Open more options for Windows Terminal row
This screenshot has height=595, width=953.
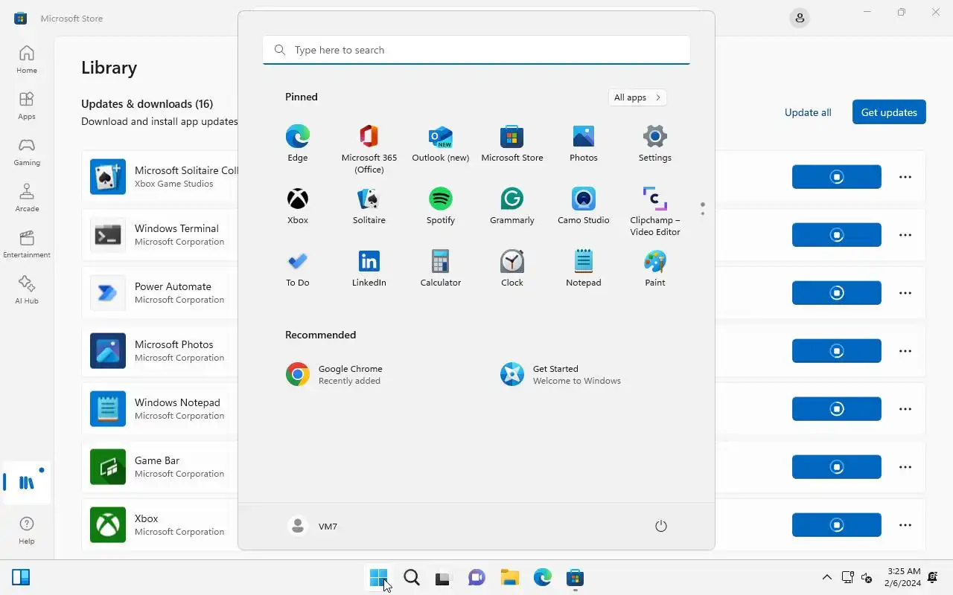[905, 235]
